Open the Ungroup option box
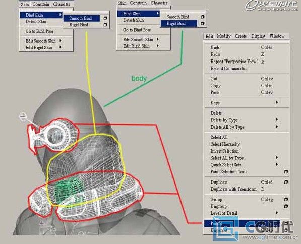 click(x=286, y=206)
